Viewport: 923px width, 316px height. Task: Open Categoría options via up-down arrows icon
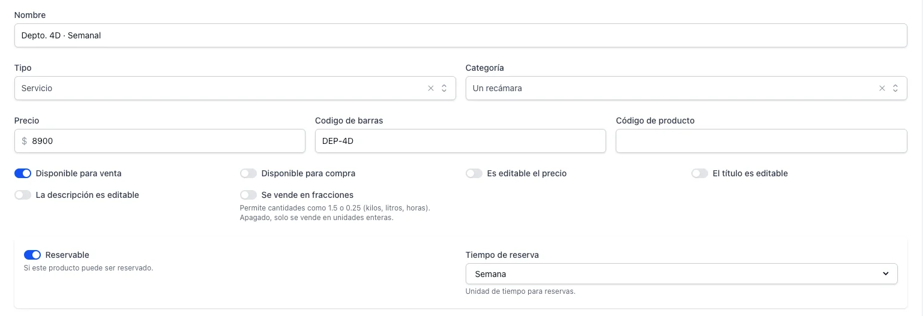pyautogui.click(x=895, y=88)
